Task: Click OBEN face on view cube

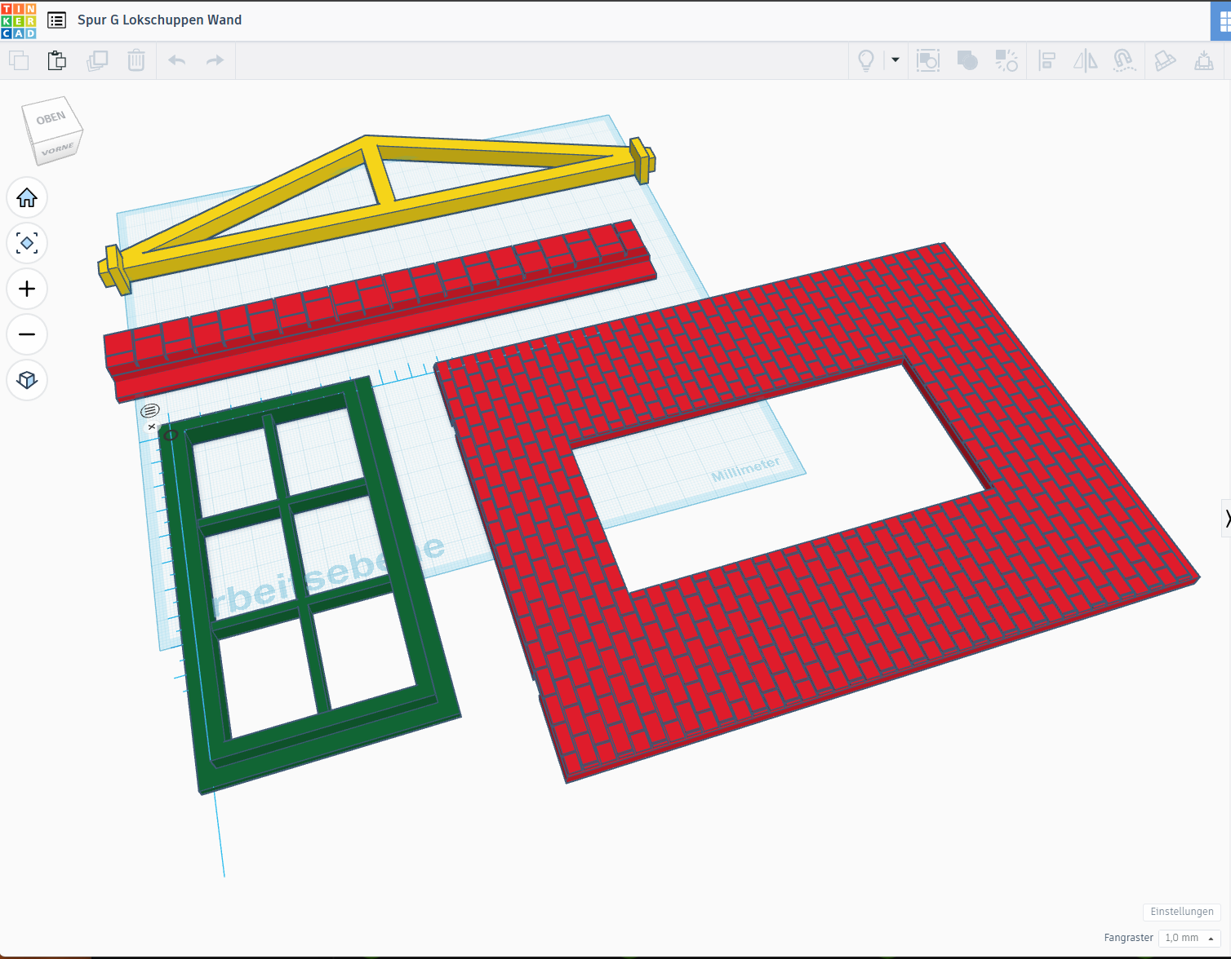Action: click(51, 119)
